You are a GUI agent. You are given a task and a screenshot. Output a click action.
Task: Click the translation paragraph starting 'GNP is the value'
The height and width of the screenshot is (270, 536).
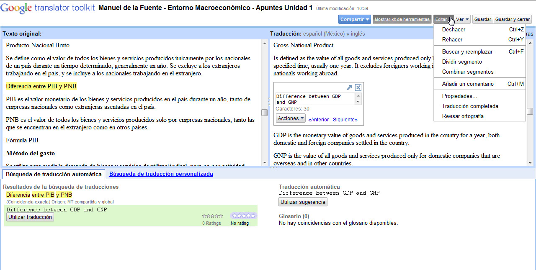[387, 159]
